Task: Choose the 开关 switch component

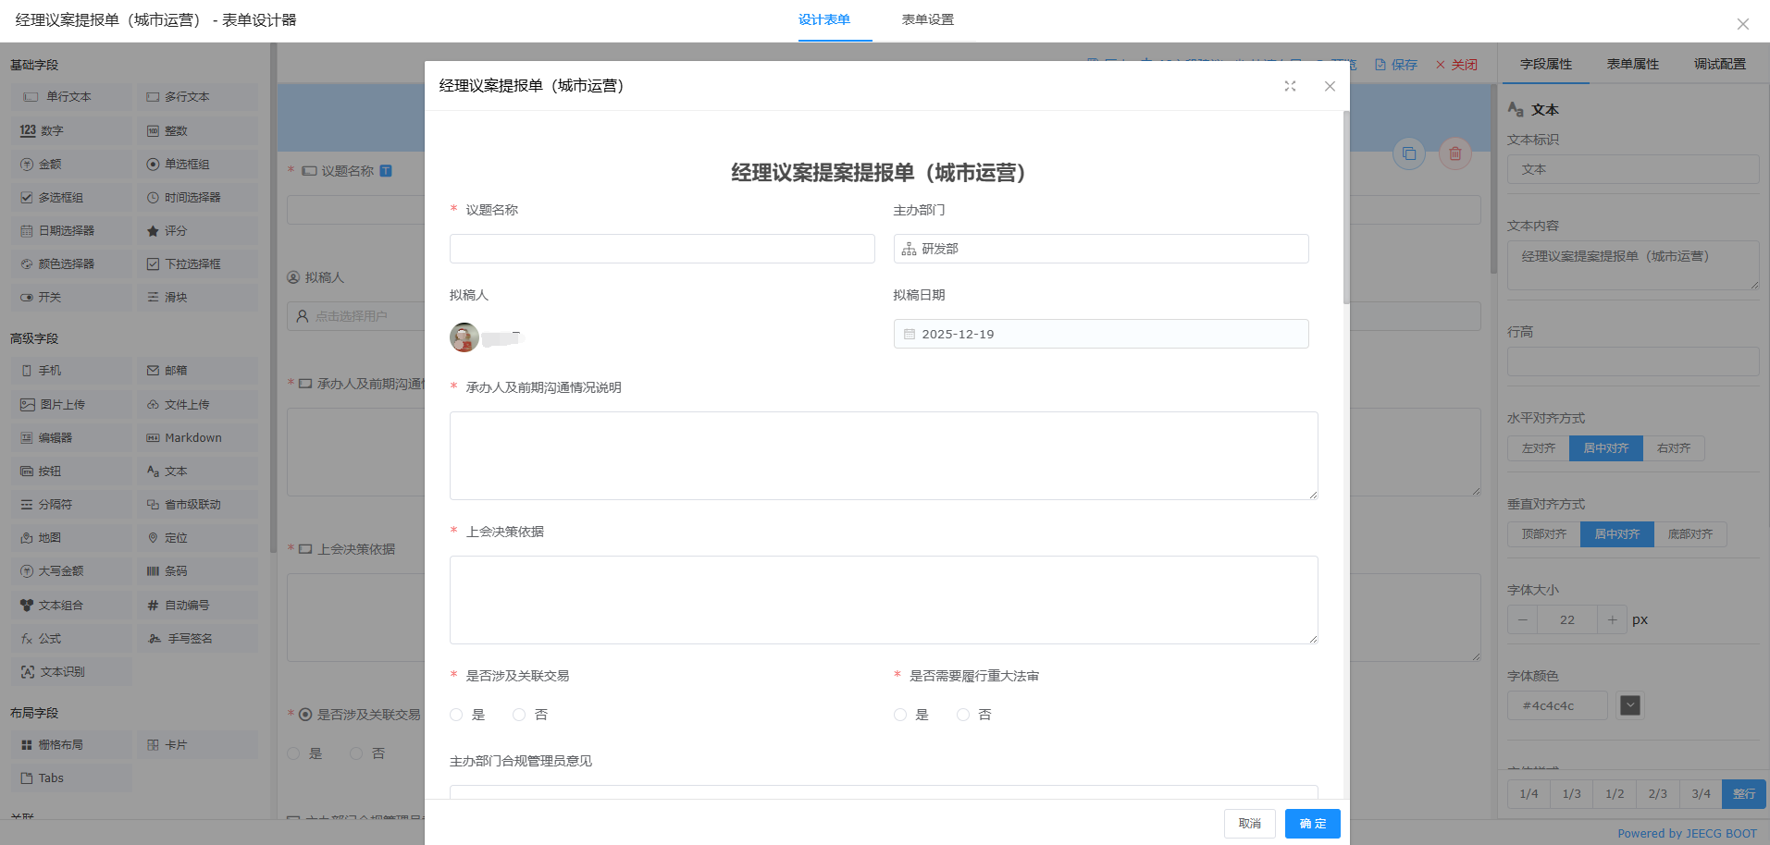Action: [72, 297]
